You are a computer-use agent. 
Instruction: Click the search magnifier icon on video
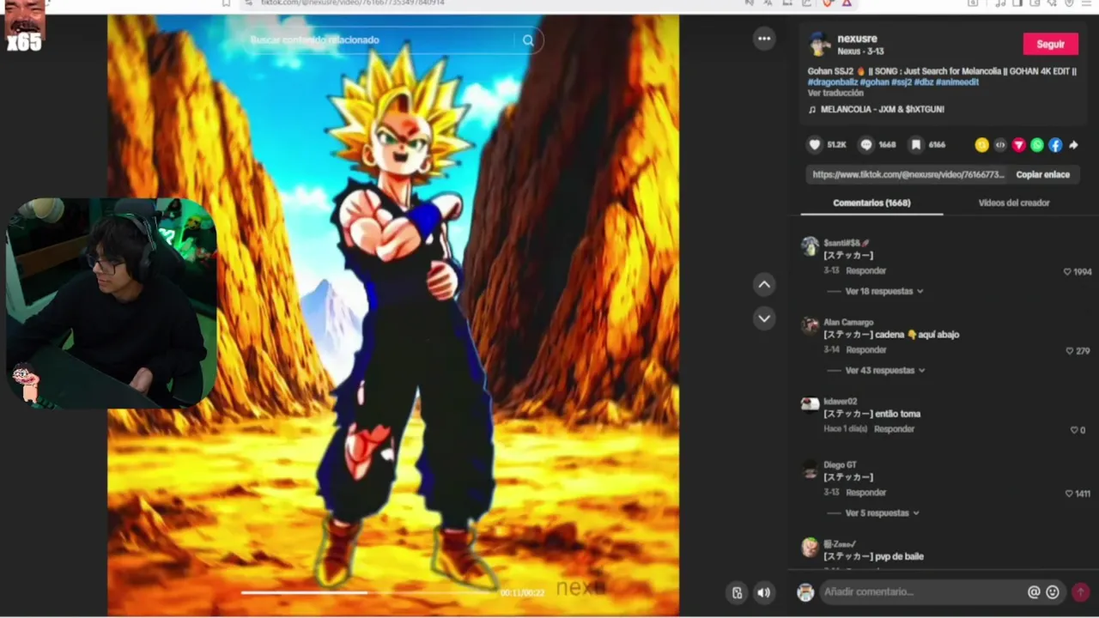click(x=528, y=39)
